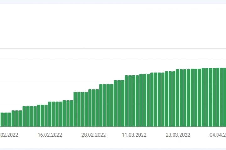Select the green bar above 23.03.2022
The height and width of the screenshot is (150, 226).
click(x=178, y=98)
